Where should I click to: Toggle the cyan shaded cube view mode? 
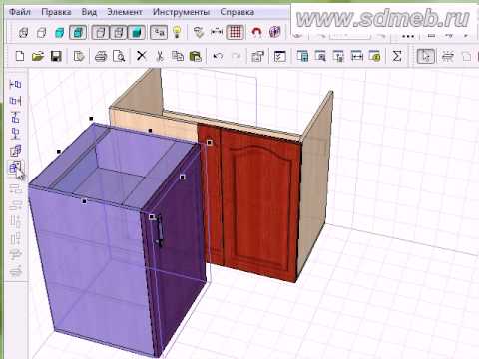59,33
